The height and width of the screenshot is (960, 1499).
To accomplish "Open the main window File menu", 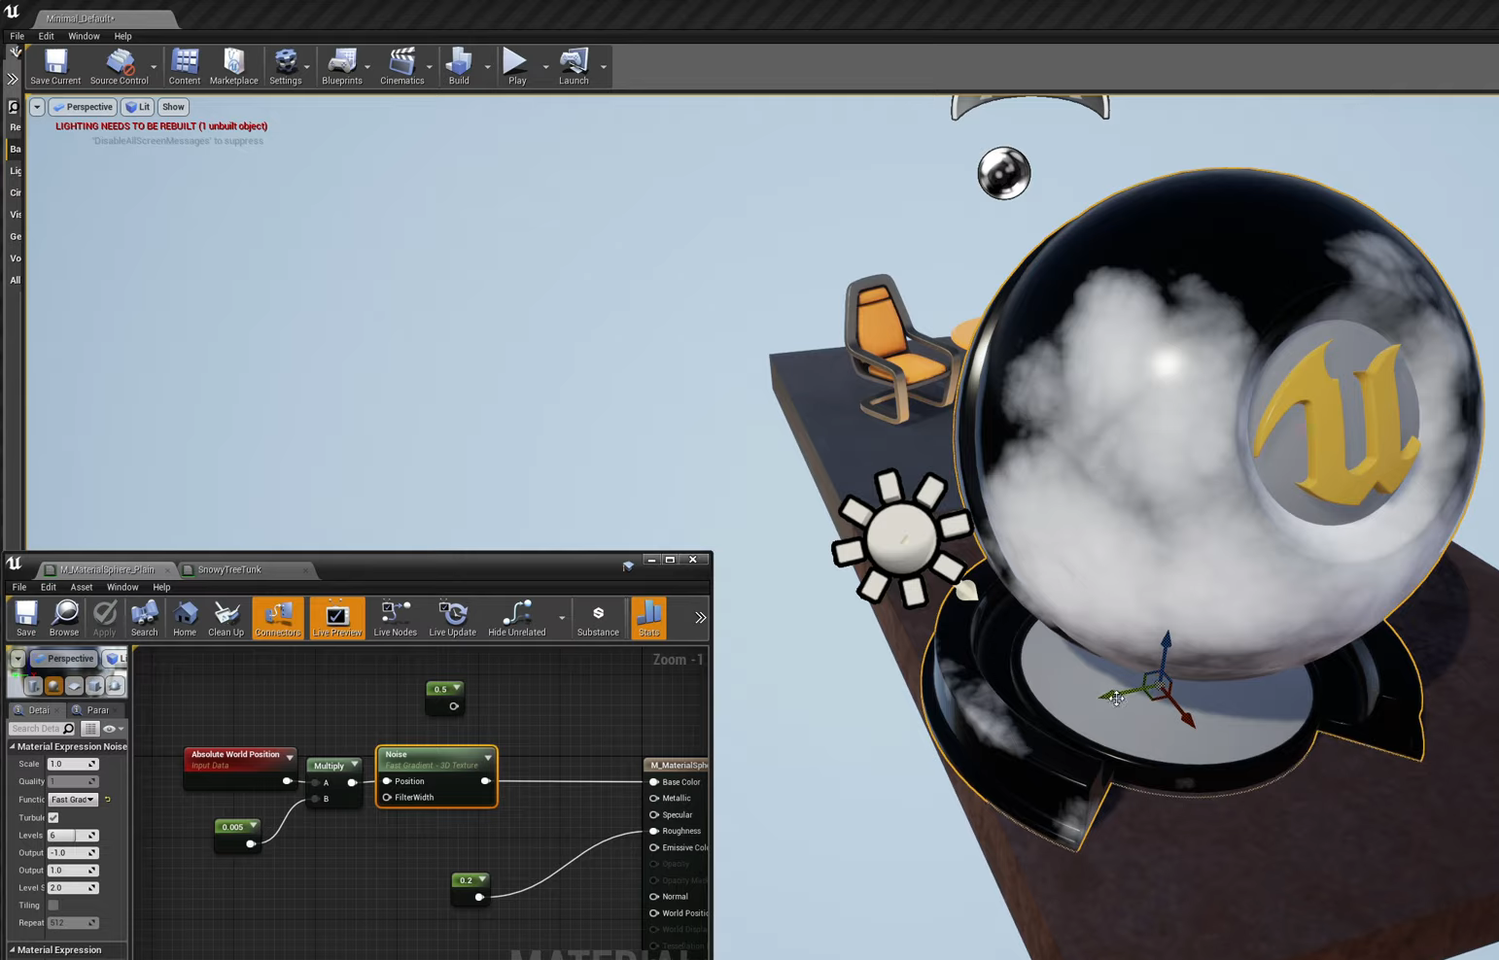I will [x=17, y=36].
